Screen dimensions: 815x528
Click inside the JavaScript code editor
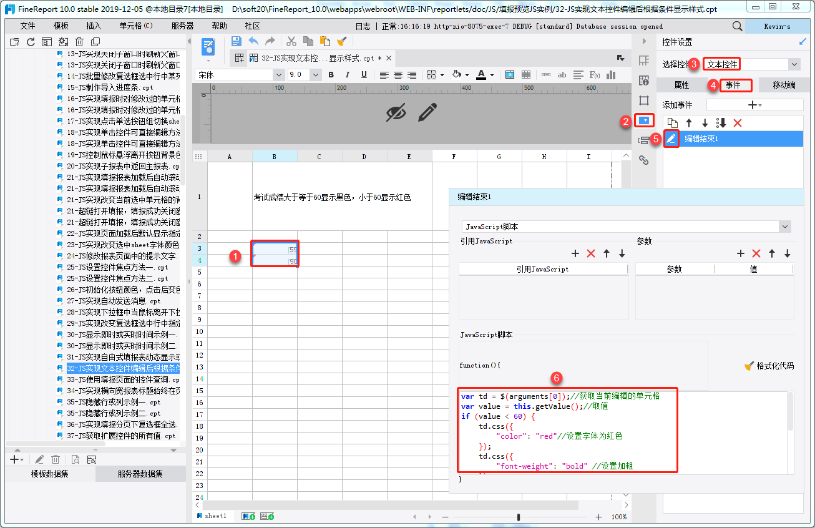click(x=623, y=432)
